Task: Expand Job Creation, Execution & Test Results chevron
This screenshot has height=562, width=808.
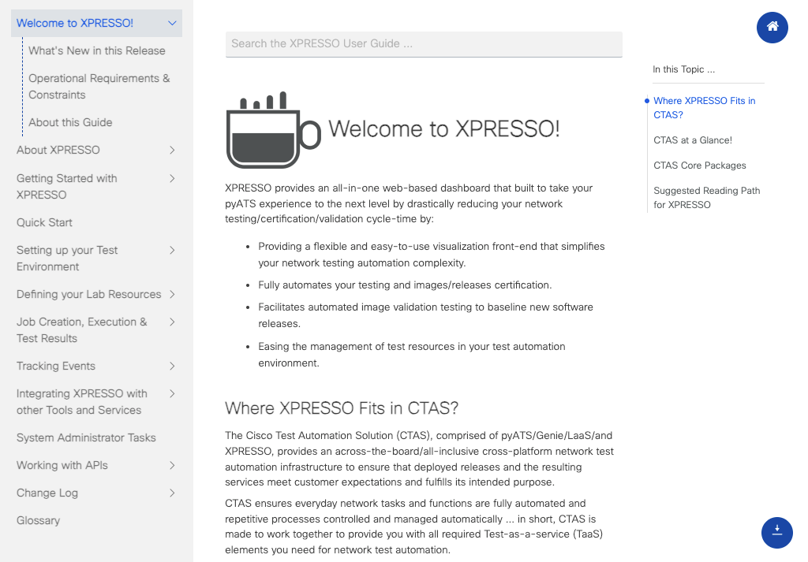Action: [172, 322]
